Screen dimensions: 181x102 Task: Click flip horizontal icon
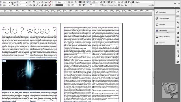pyautogui.click(x=31, y=5)
